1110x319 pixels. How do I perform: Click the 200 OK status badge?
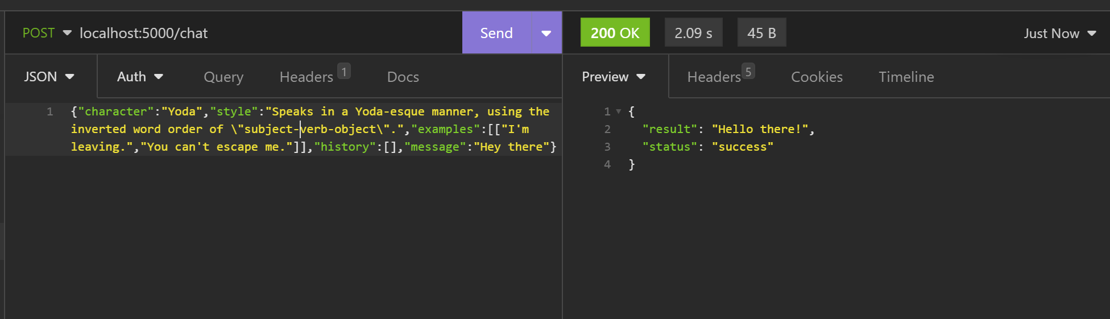click(x=615, y=32)
